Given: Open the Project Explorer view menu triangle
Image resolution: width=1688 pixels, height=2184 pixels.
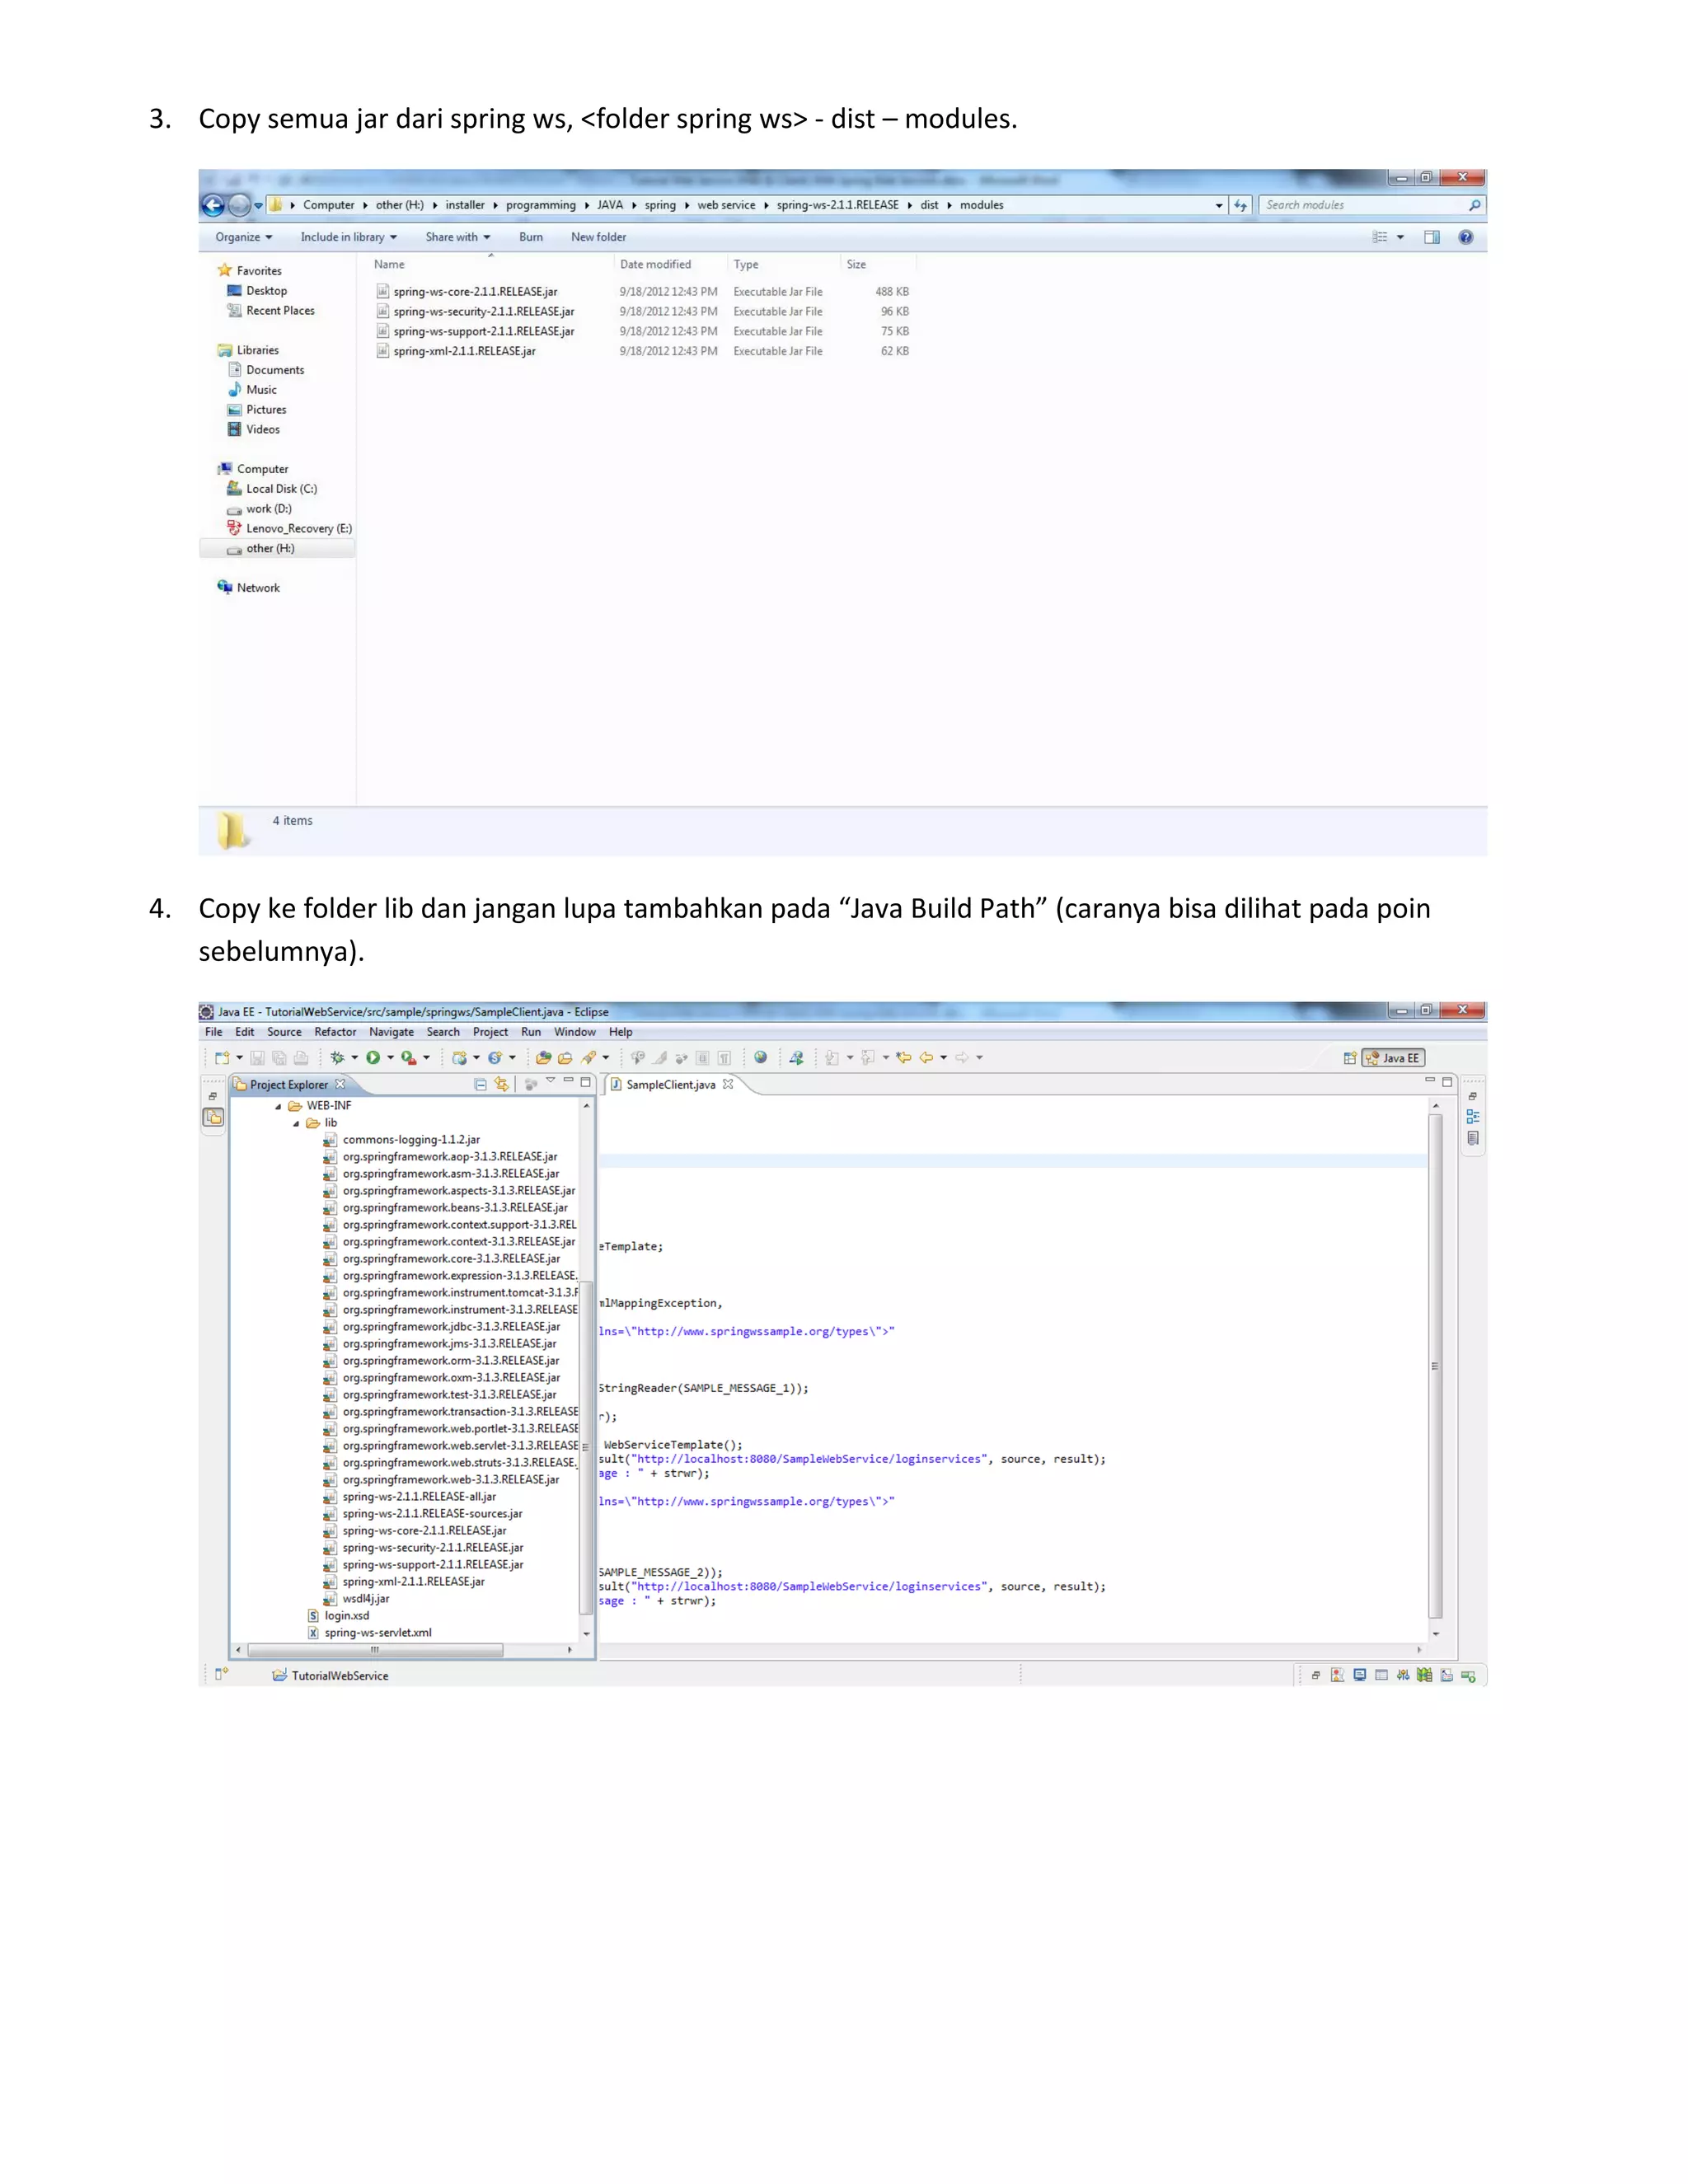Looking at the screenshot, I should pos(551,1081).
